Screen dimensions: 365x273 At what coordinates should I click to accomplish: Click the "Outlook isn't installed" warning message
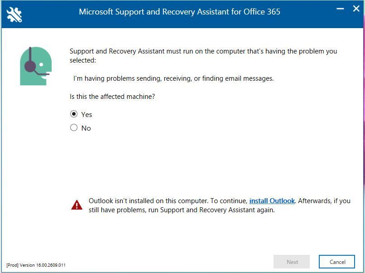point(168,201)
